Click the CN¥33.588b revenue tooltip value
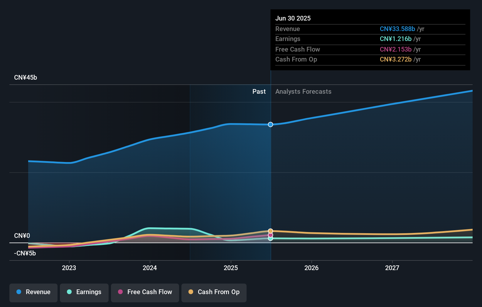This screenshot has height=307, width=482. click(397, 29)
